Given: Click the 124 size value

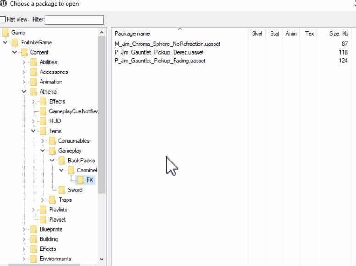Looking at the screenshot, I should 343,61.
